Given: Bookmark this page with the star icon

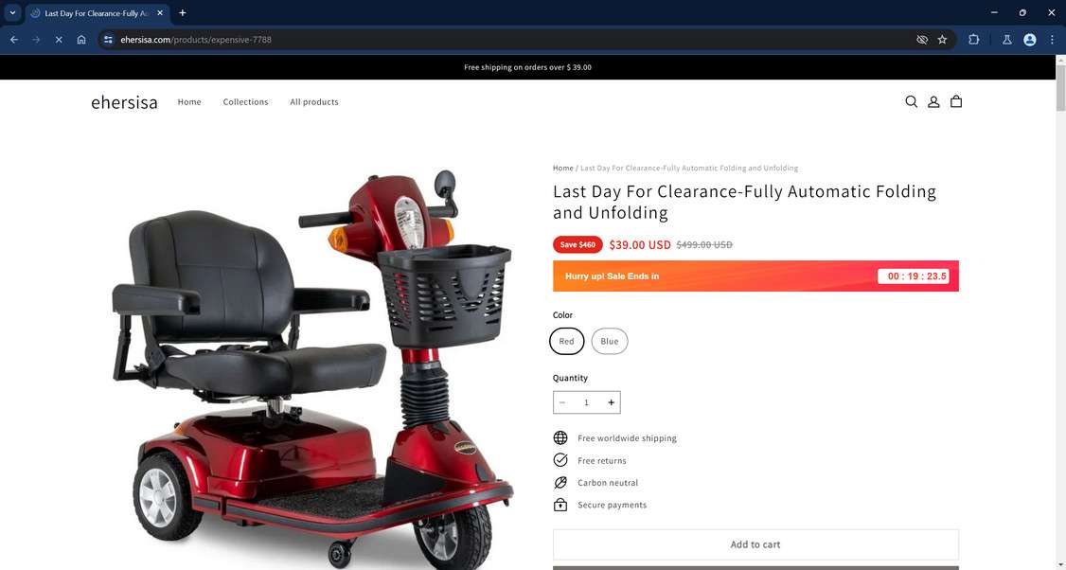Looking at the screenshot, I should pyautogui.click(x=942, y=40).
